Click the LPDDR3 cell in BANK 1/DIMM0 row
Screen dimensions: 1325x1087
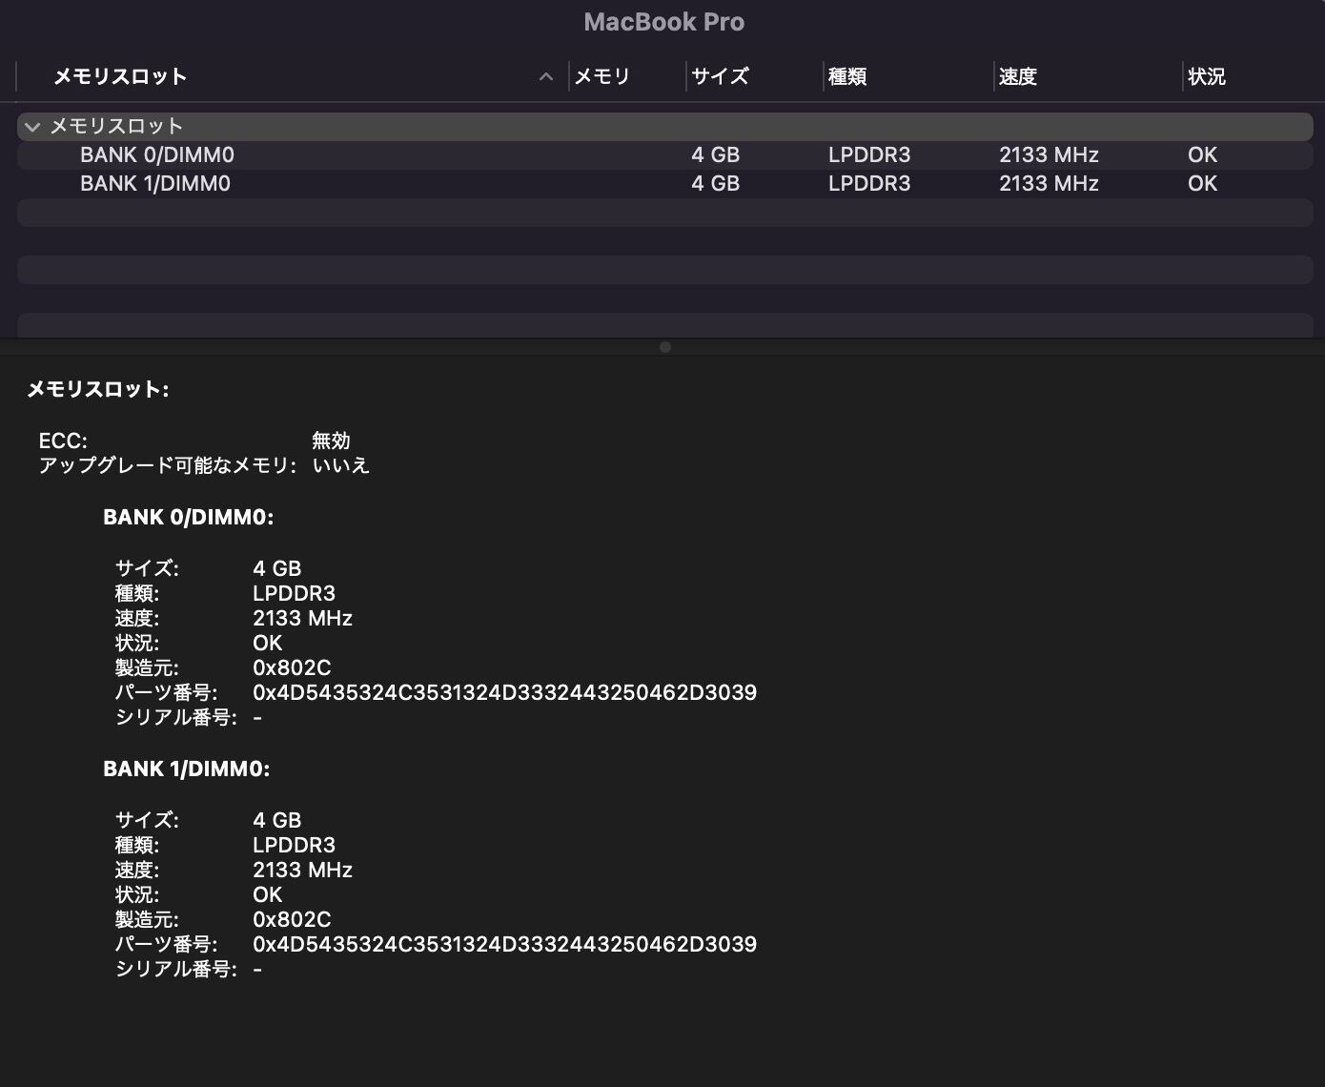869,184
